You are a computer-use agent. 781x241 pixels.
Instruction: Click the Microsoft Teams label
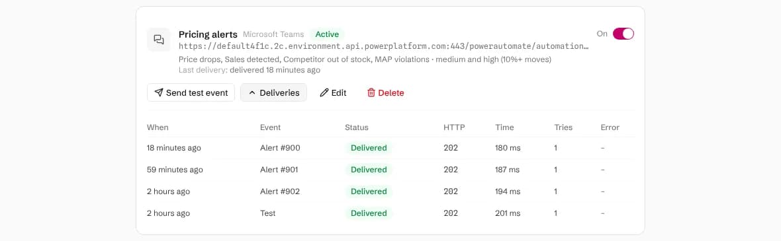point(273,34)
